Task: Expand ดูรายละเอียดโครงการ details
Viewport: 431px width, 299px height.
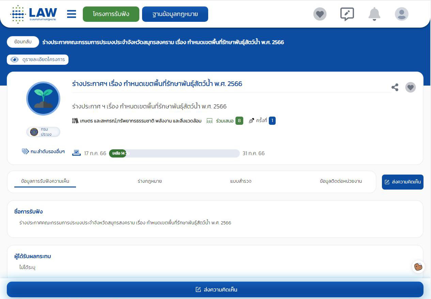Action: [x=37, y=59]
